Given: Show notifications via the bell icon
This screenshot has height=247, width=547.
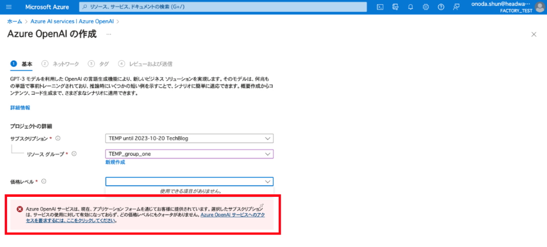Looking at the screenshot, I should 411,7.
